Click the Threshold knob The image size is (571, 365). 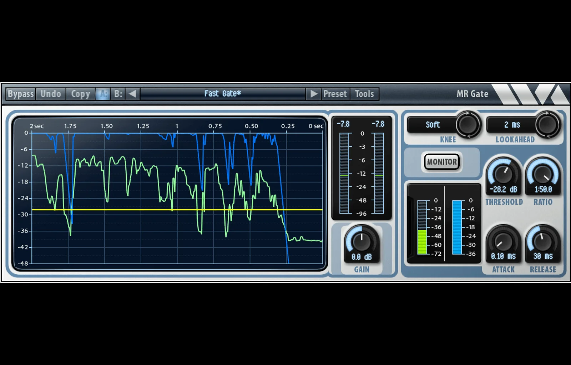pos(503,174)
